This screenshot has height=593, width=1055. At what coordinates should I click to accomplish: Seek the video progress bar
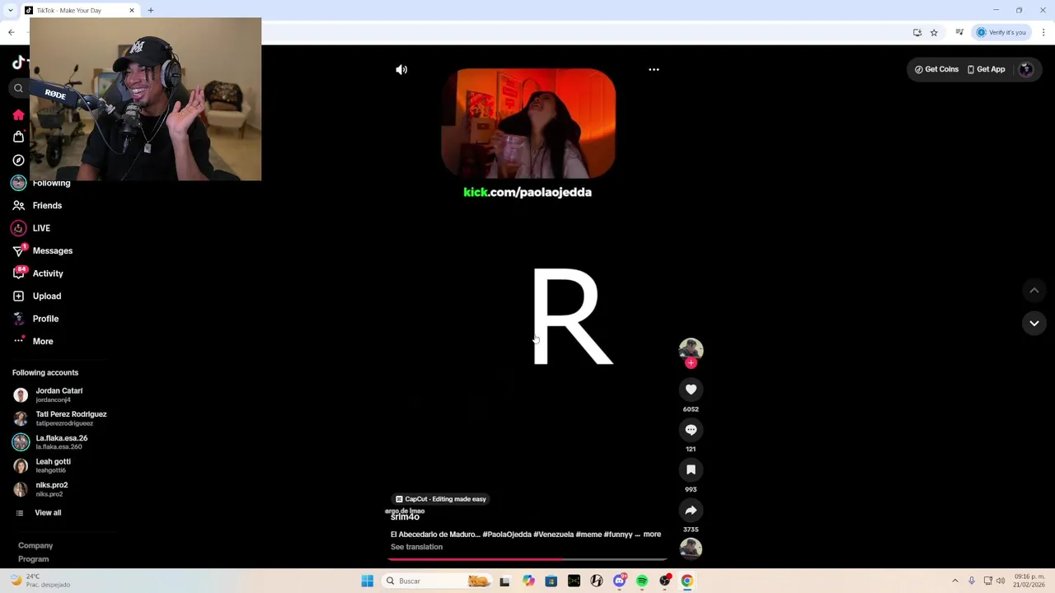coord(527,559)
